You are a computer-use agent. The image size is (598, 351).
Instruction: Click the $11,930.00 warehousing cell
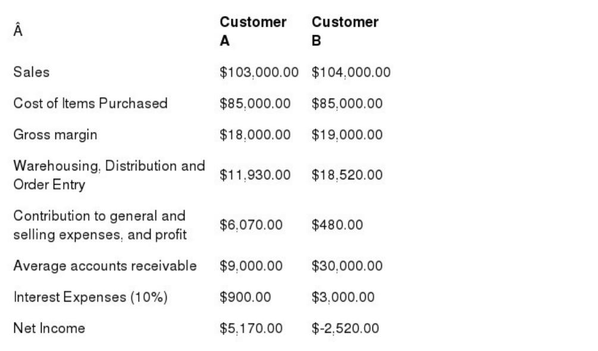point(255,175)
